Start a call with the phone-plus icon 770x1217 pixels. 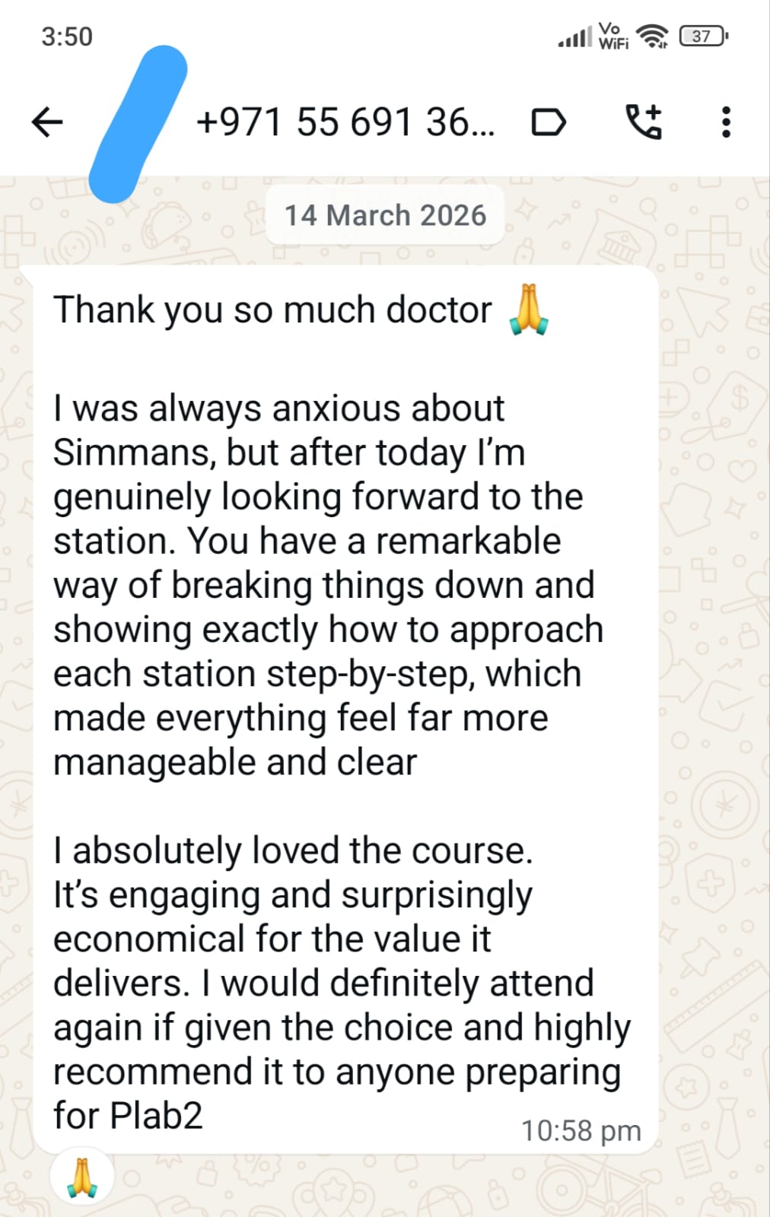point(644,122)
